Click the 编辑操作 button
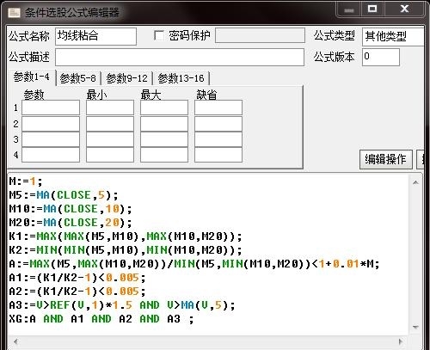This screenshot has height=350, width=430. pyautogui.click(x=386, y=159)
